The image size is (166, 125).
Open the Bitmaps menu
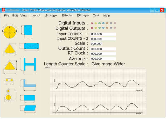pyautogui.click(x=83, y=15)
